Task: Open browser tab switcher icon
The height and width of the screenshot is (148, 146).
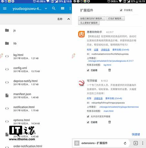Action: click(x=136, y=143)
